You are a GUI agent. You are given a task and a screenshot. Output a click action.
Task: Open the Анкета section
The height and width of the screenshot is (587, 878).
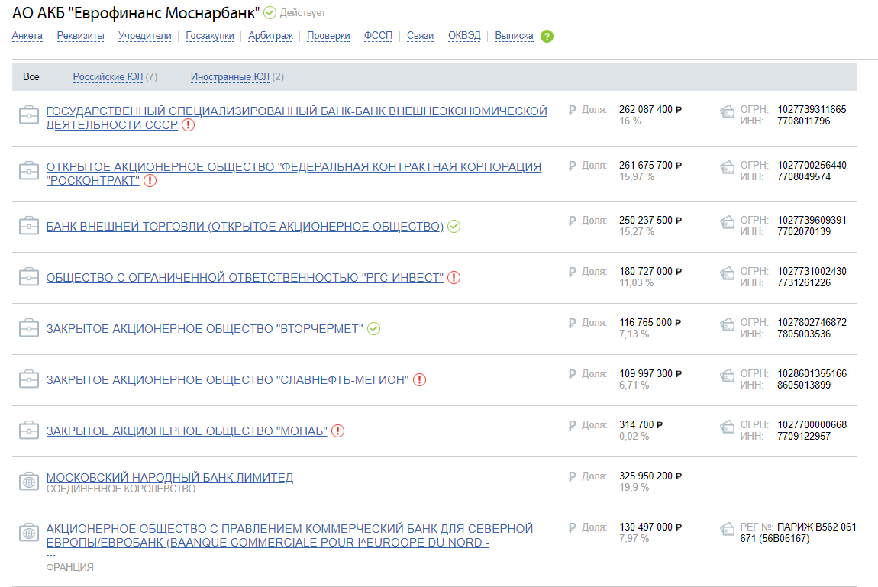click(x=27, y=36)
